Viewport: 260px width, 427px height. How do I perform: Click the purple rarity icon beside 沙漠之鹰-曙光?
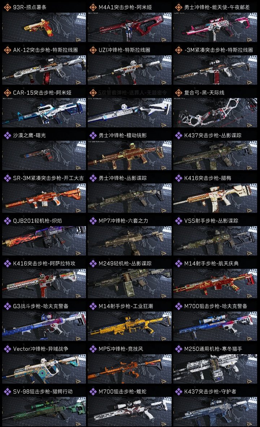(x=7, y=135)
